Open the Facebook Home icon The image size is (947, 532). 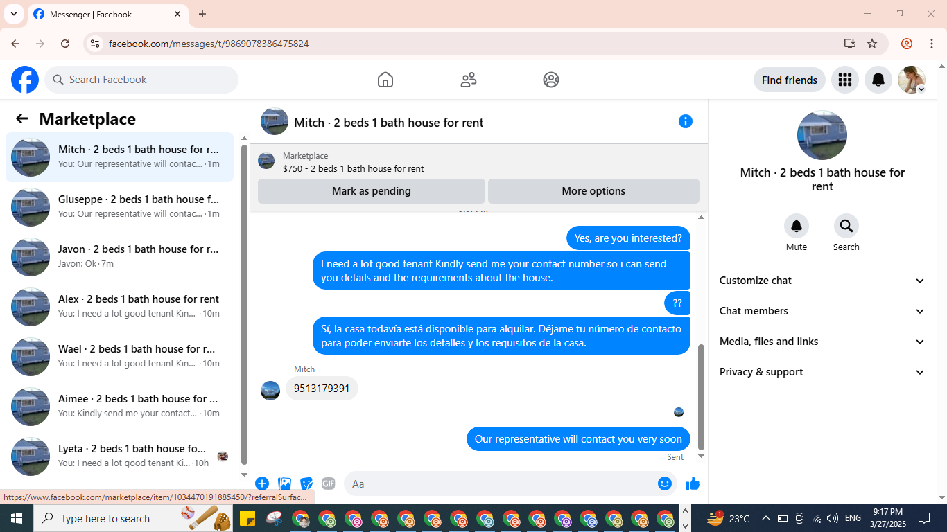385,80
